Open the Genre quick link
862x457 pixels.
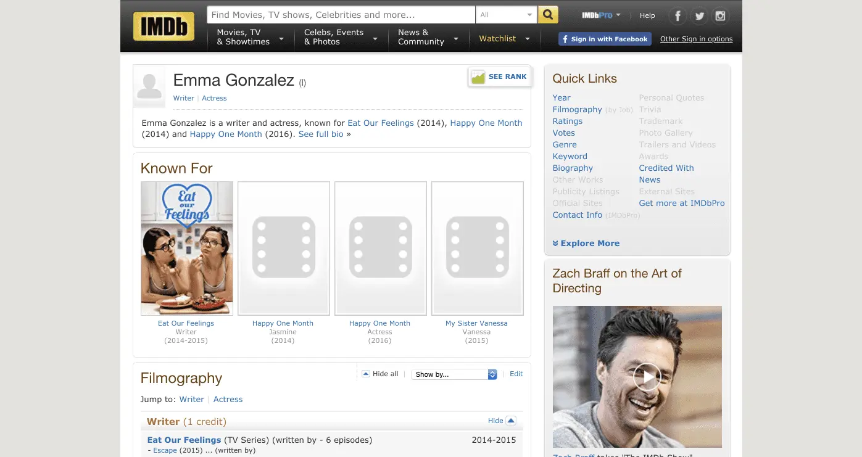click(x=565, y=144)
